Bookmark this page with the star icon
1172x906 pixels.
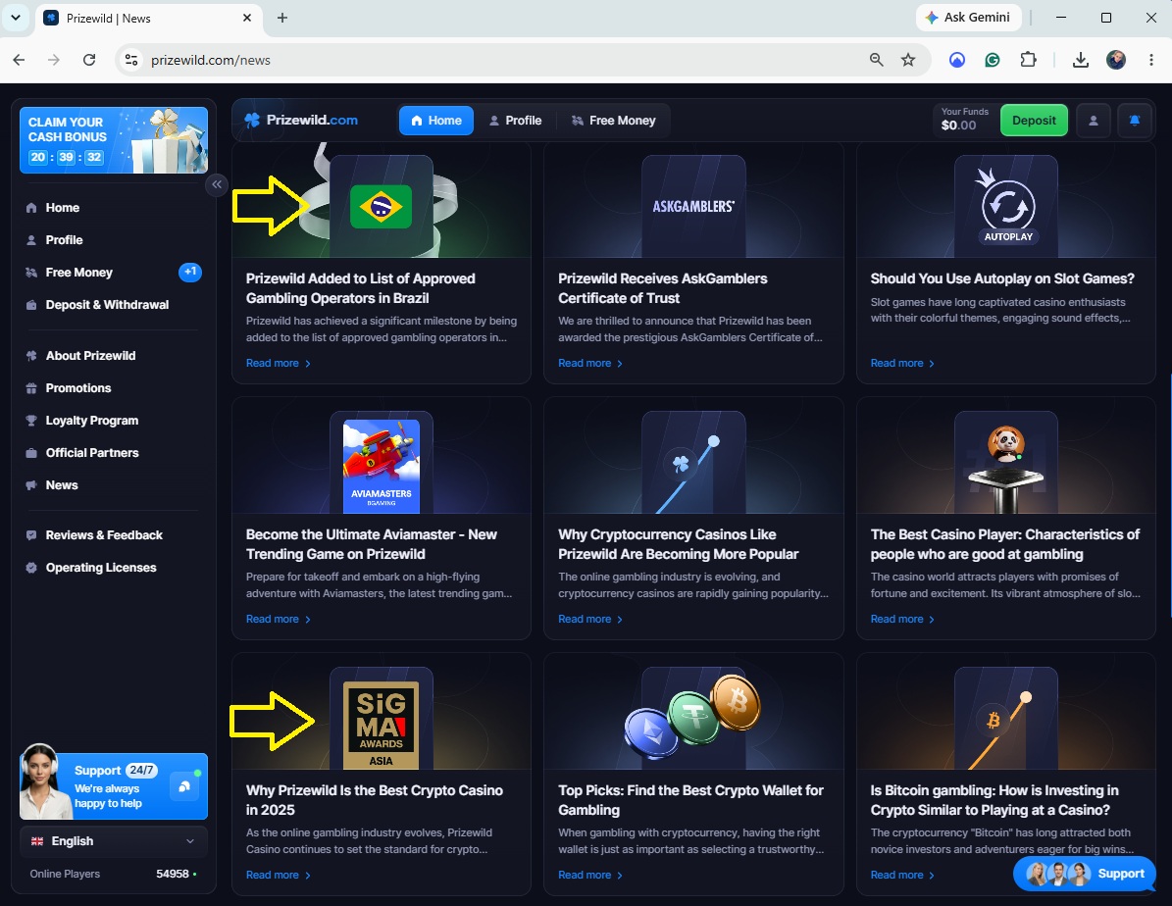(907, 60)
